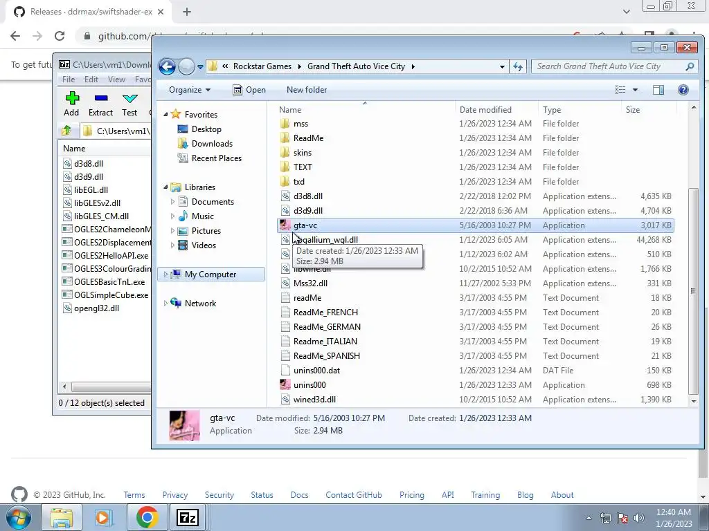
Task: Select the gta-vc application icon
Action: 285,225
